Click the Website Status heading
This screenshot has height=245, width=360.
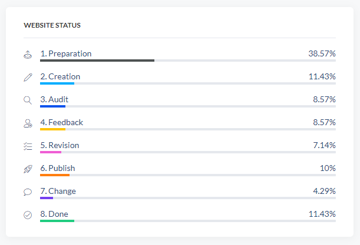(52, 26)
